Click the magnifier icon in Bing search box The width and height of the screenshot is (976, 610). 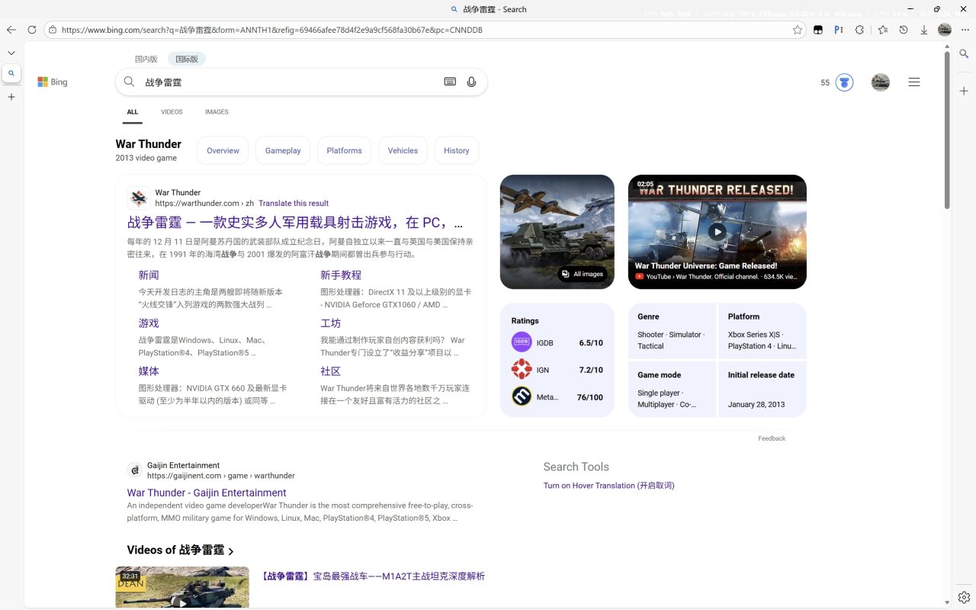pos(129,82)
